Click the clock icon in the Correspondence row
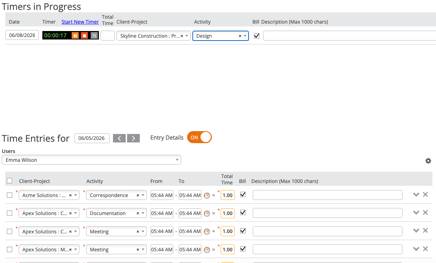Image resolution: width=436 pixels, height=263 pixels. tap(207, 195)
